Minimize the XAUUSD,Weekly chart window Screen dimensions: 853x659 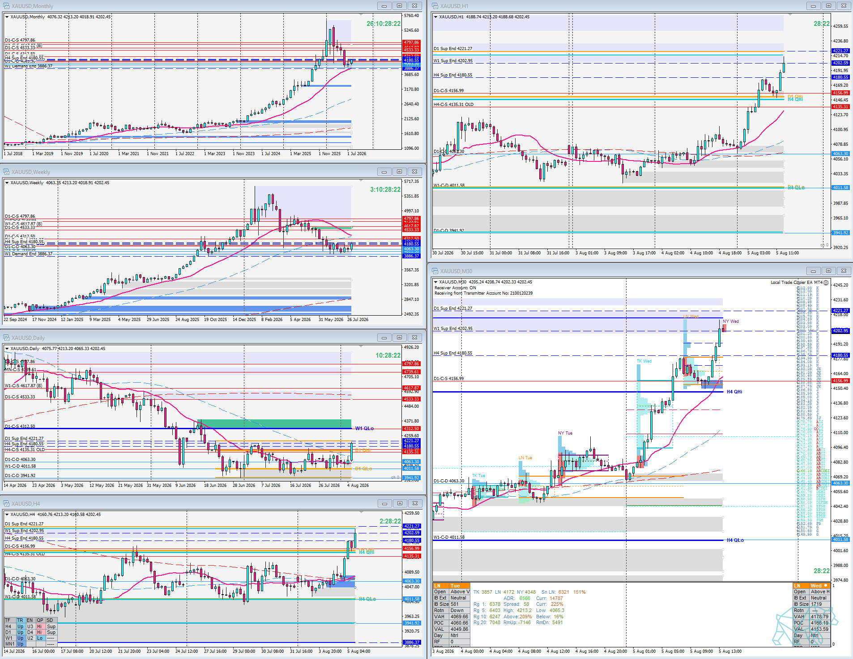coord(384,172)
